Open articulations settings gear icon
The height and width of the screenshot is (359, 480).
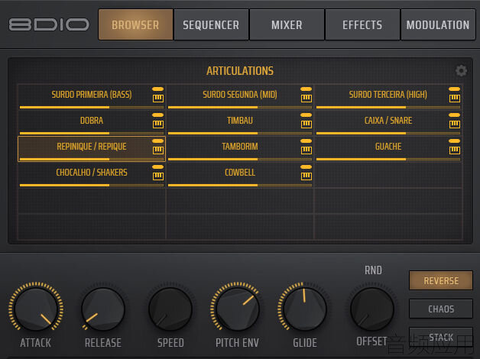click(461, 70)
